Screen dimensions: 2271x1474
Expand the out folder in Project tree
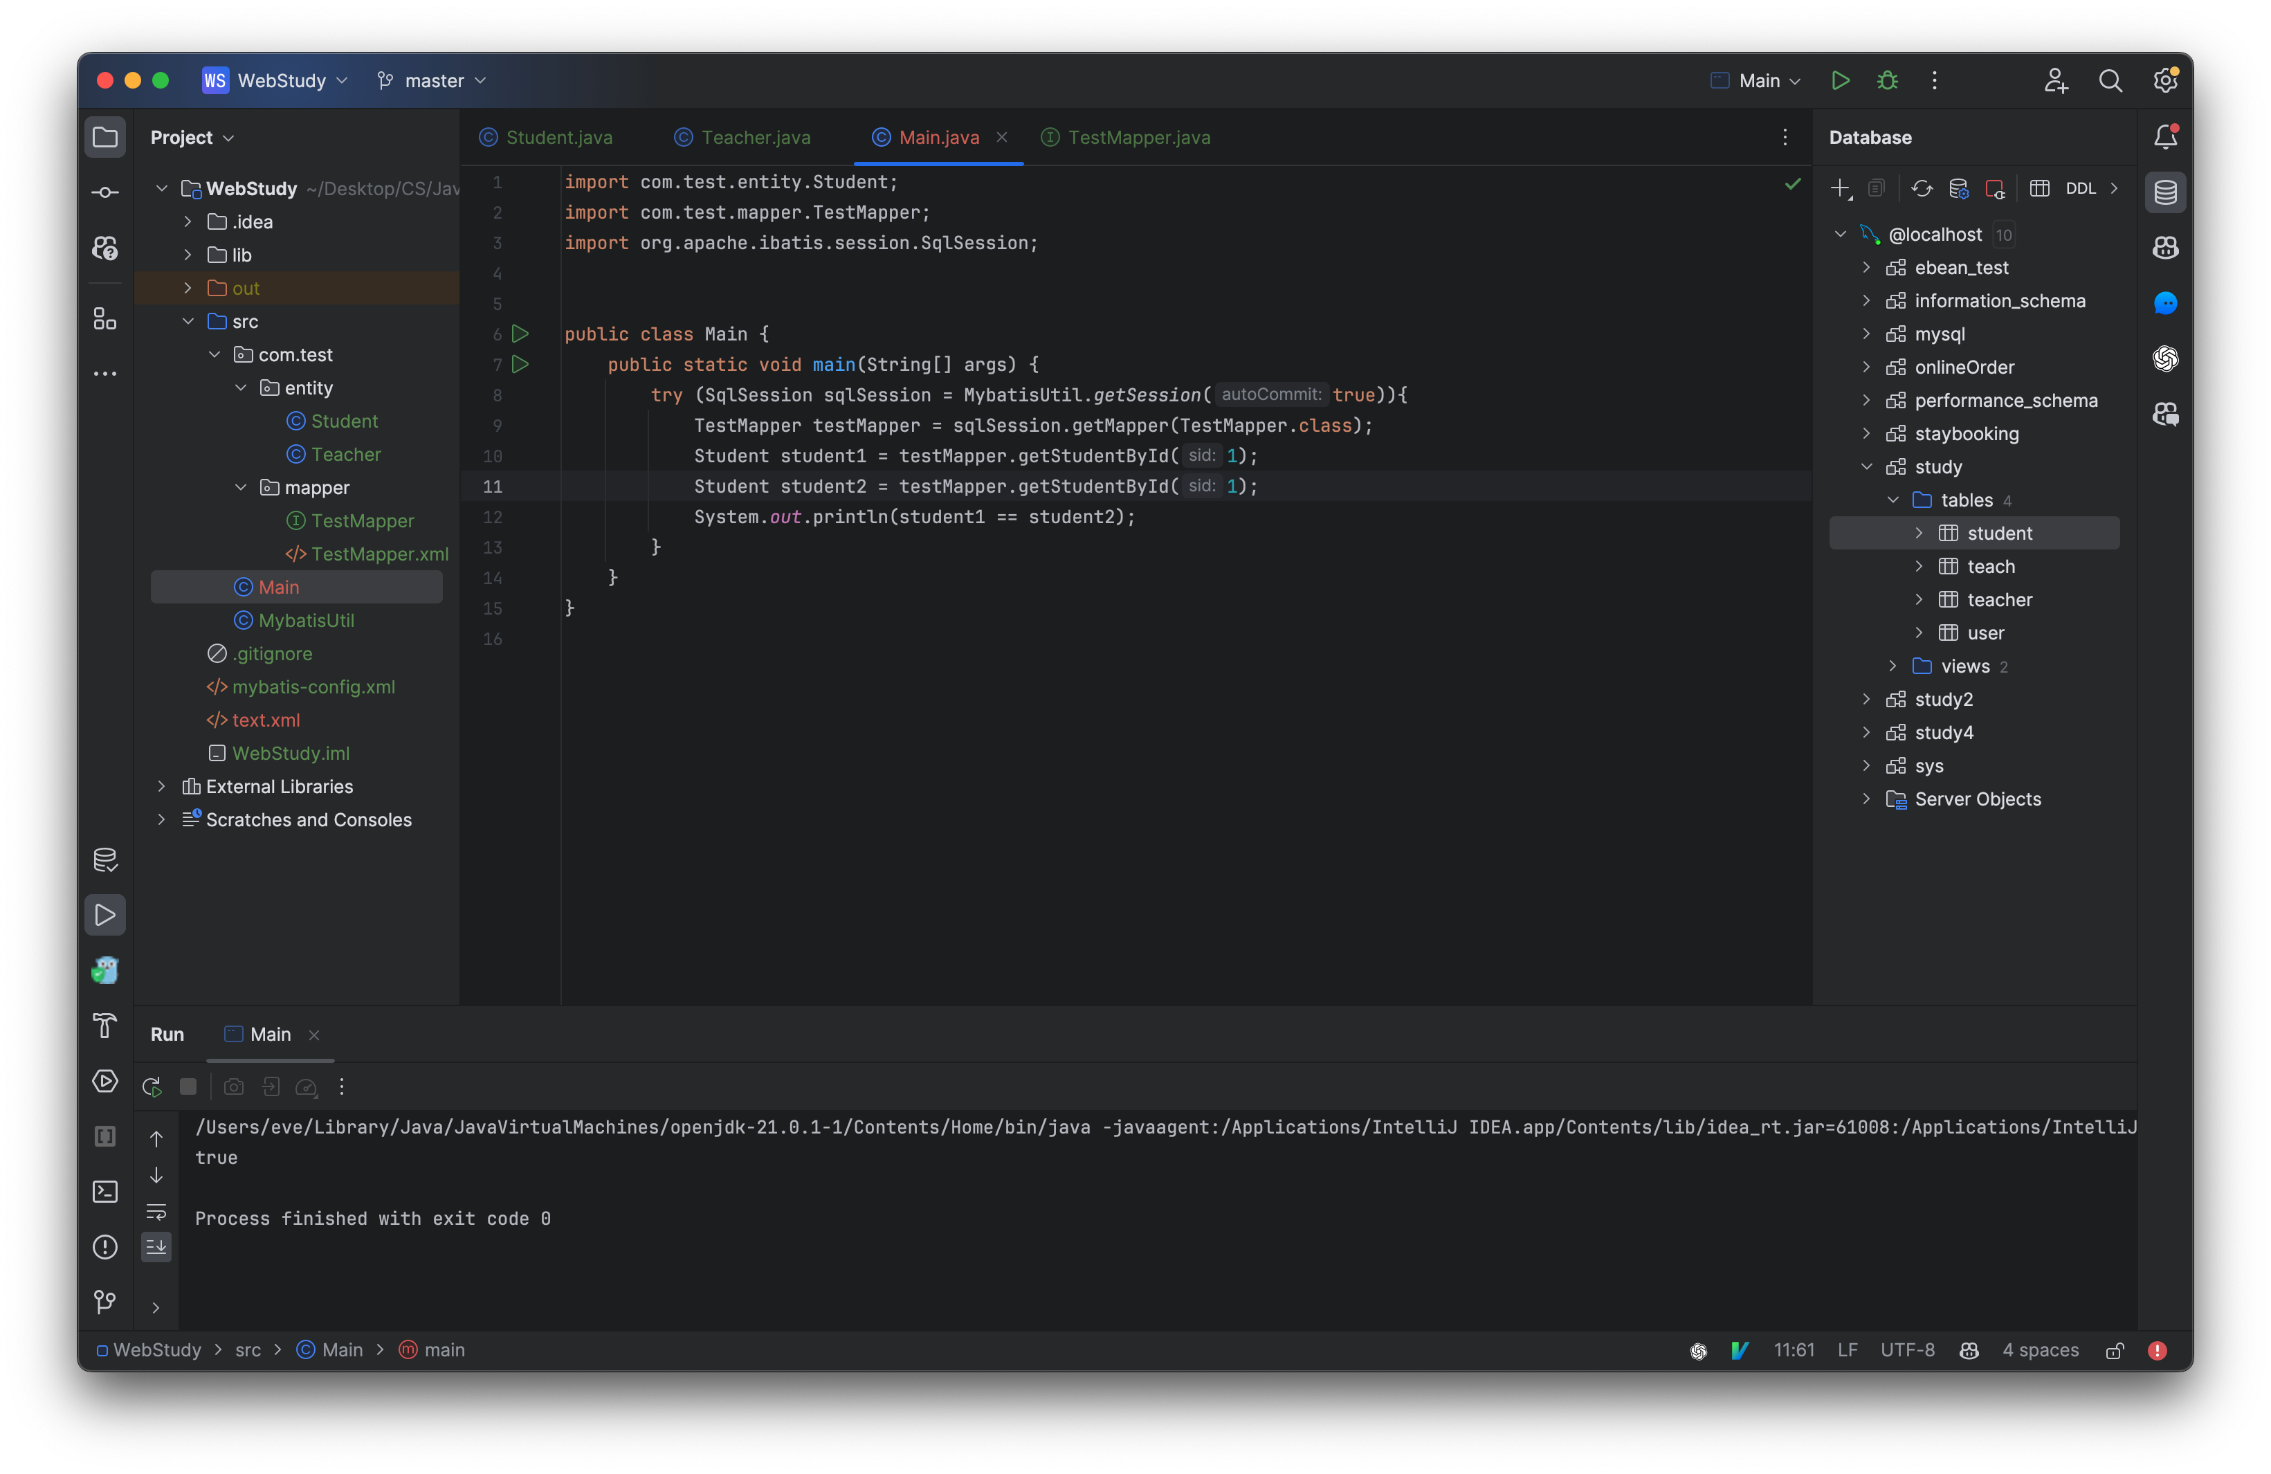coord(188,288)
